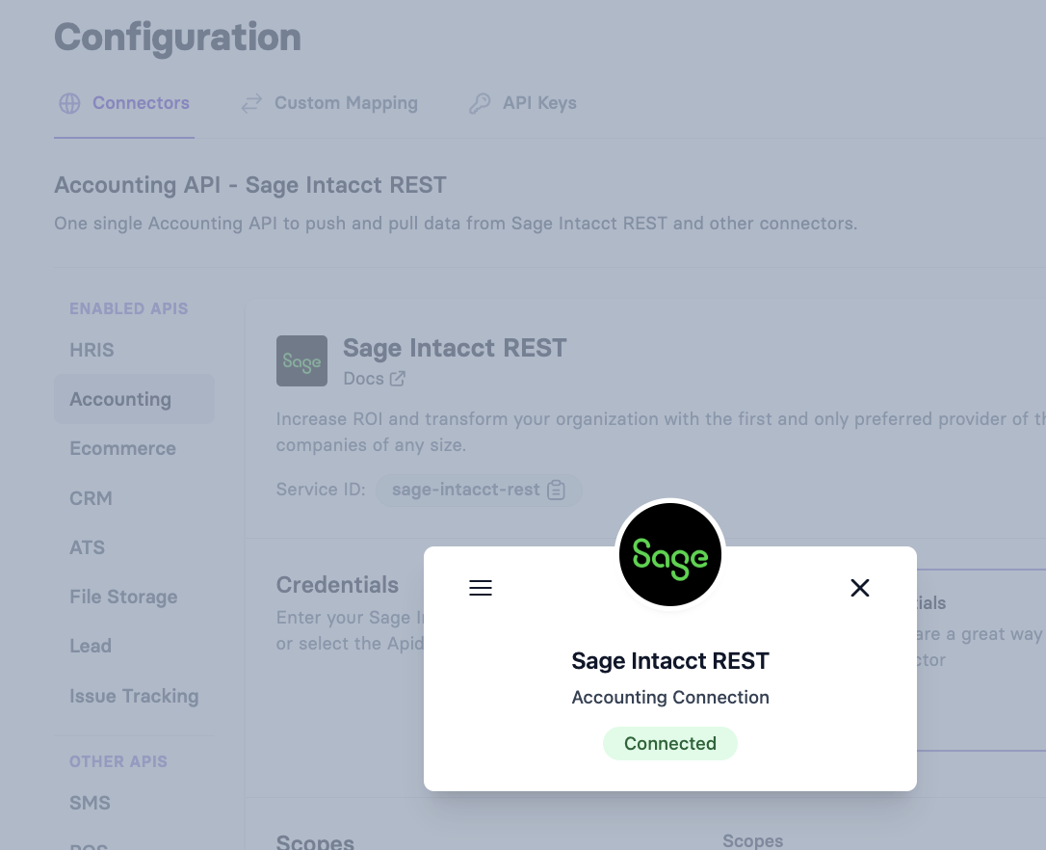Copy the Service ID using the clipboard icon
The height and width of the screenshot is (850, 1046).
click(556, 490)
